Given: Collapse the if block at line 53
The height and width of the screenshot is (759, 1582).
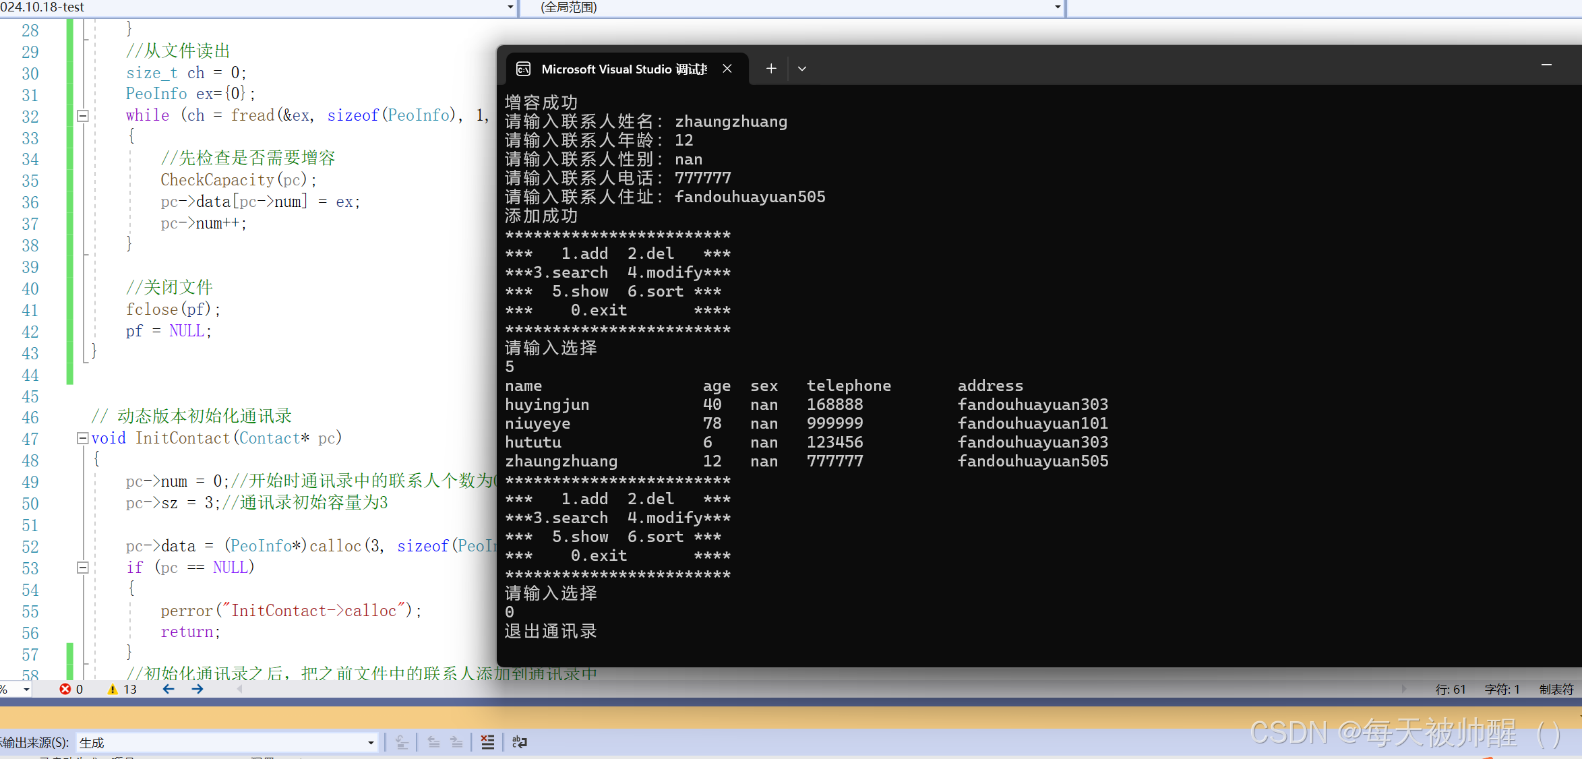Looking at the screenshot, I should [83, 568].
